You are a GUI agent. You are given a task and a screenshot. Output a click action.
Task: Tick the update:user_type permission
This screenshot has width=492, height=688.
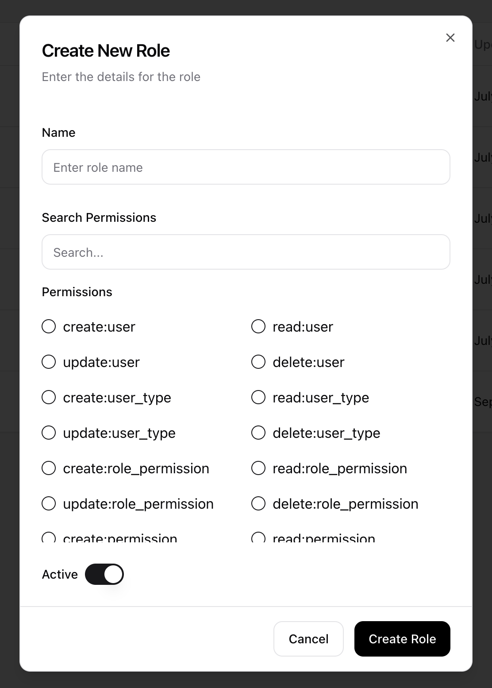point(49,433)
